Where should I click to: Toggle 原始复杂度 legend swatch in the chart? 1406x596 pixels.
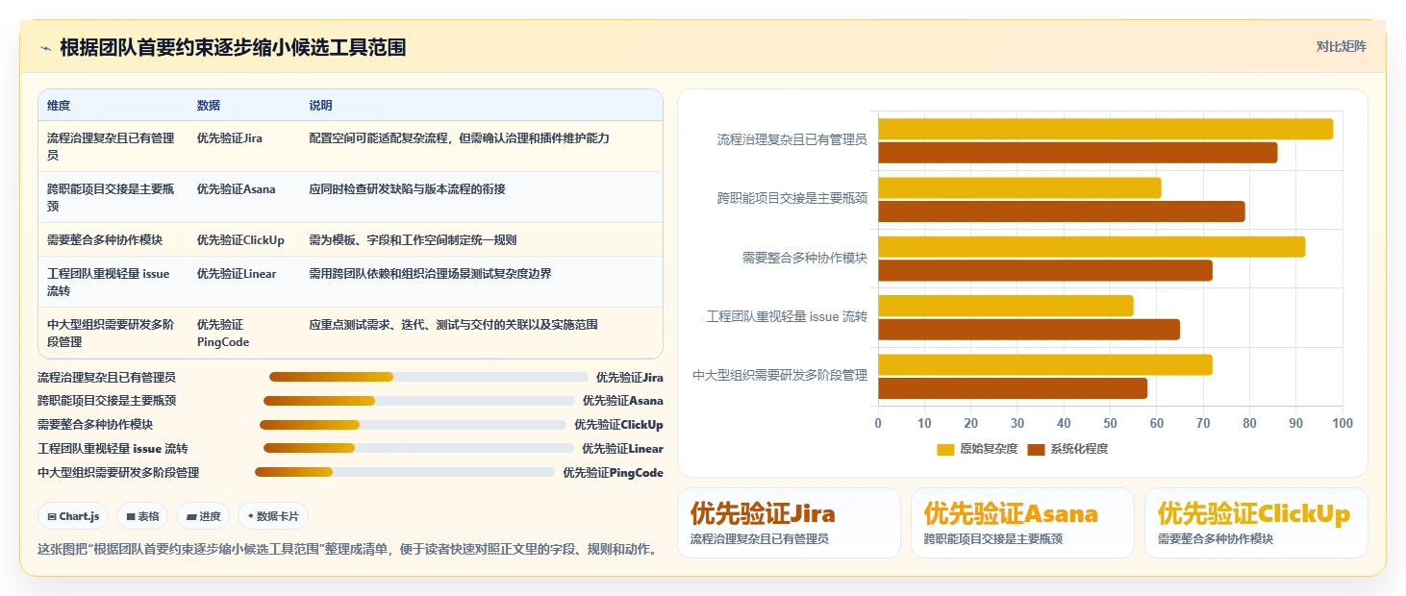[x=945, y=449]
